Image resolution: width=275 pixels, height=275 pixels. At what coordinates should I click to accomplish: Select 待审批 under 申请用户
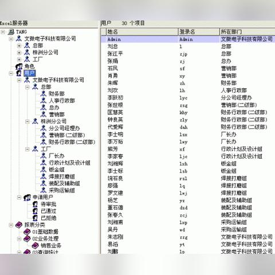coord(49,204)
